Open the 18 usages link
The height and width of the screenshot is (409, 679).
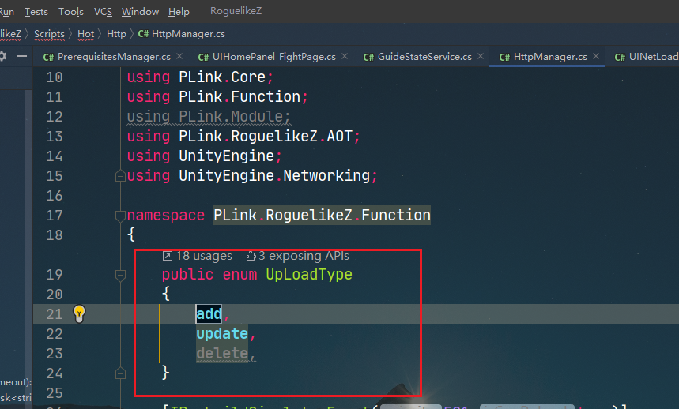coord(204,256)
